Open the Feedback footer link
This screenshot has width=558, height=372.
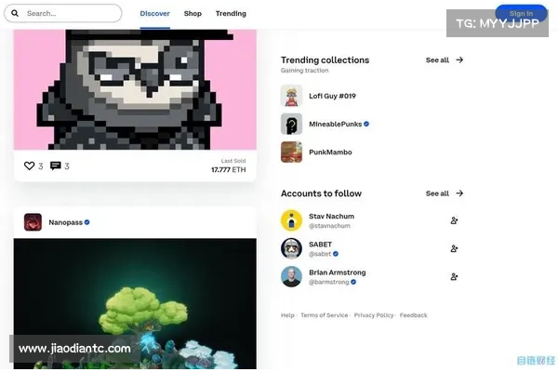(413, 315)
